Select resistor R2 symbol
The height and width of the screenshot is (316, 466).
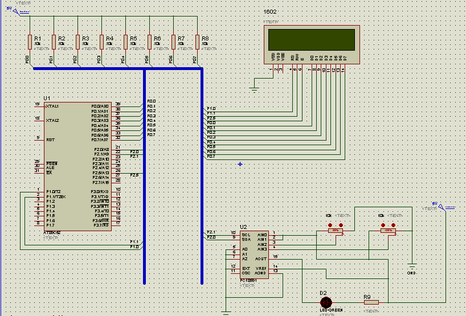54,42
